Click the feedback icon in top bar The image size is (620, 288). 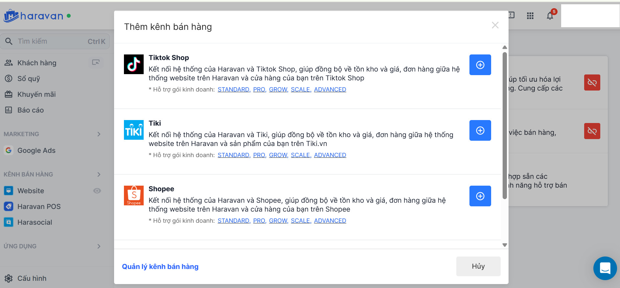(x=512, y=15)
